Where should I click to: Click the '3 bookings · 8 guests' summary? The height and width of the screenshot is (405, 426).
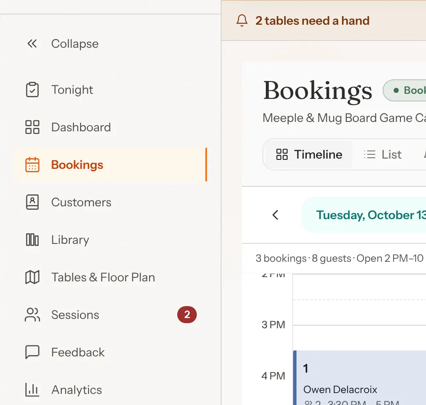pyautogui.click(x=303, y=258)
